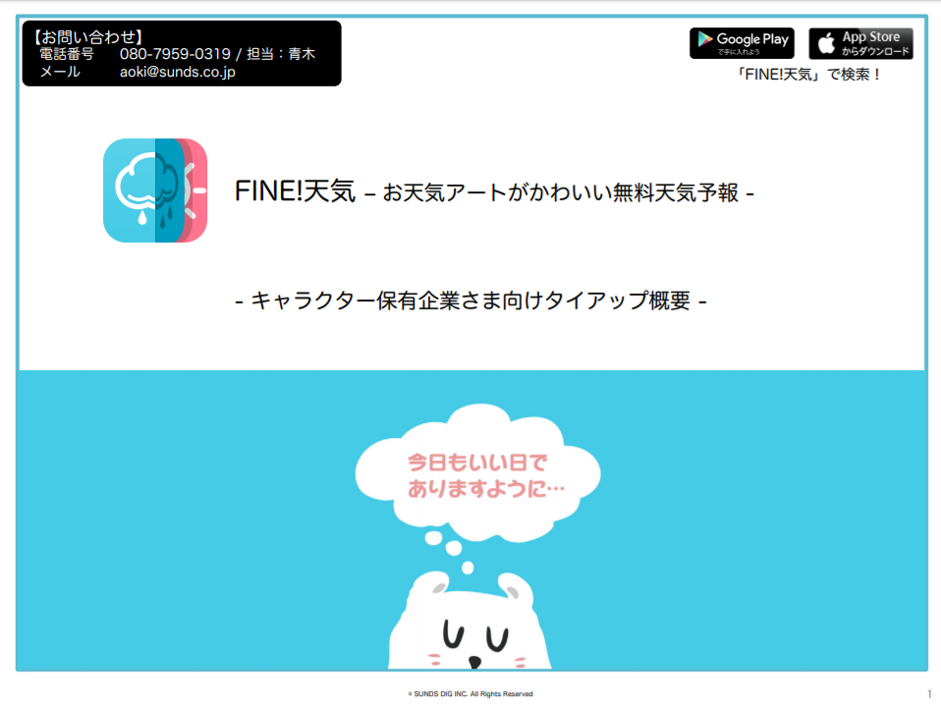Click the SUNDS DIG INC. copyright footer
Image resolution: width=941 pixels, height=705 pixels.
470,694
